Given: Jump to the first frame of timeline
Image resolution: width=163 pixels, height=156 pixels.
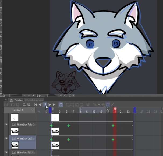Looking at the screenshot, I should point(36,104).
